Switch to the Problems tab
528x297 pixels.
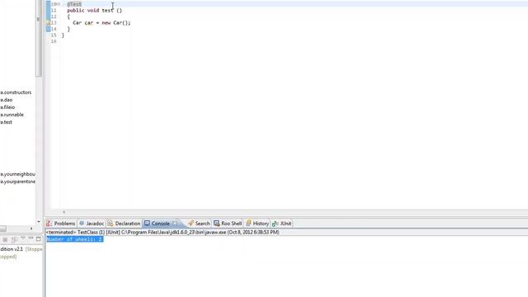coord(61,224)
